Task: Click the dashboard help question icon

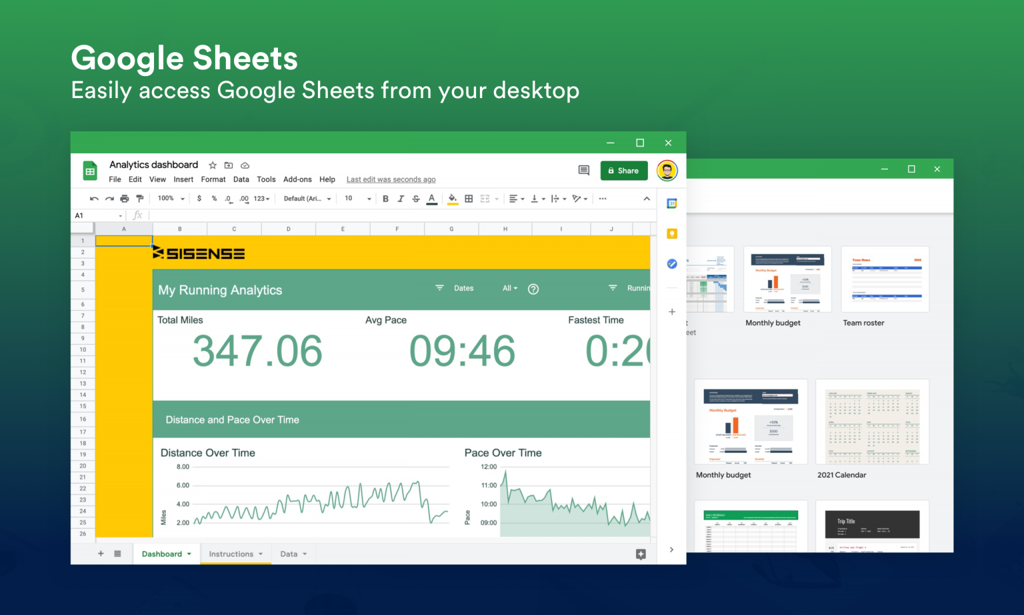Action: coord(533,289)
